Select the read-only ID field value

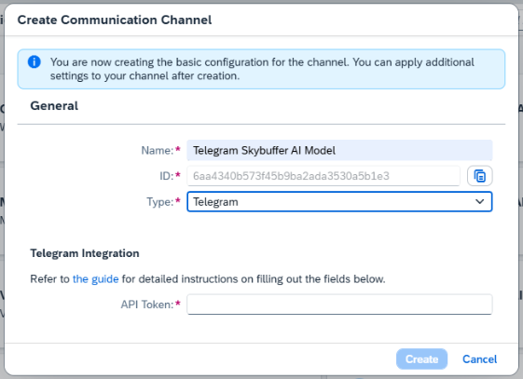pos(323,176)
